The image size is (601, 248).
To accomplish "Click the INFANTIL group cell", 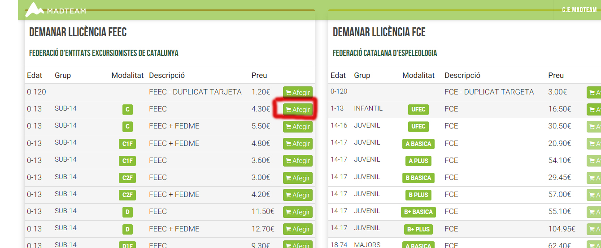I will pyautogui.click(x=368, y=108).
